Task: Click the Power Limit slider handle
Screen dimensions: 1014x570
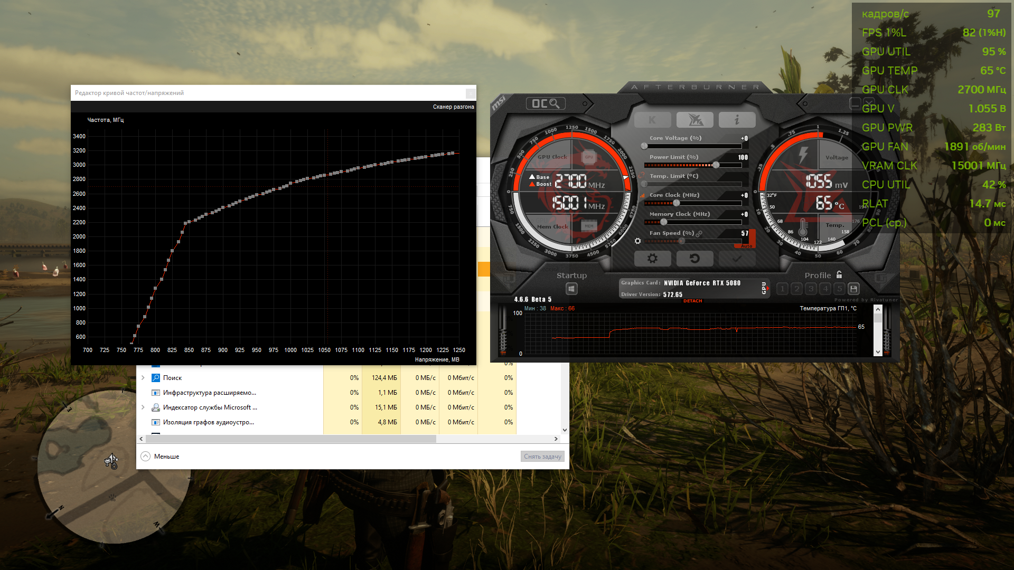Action: click(716, 165)
